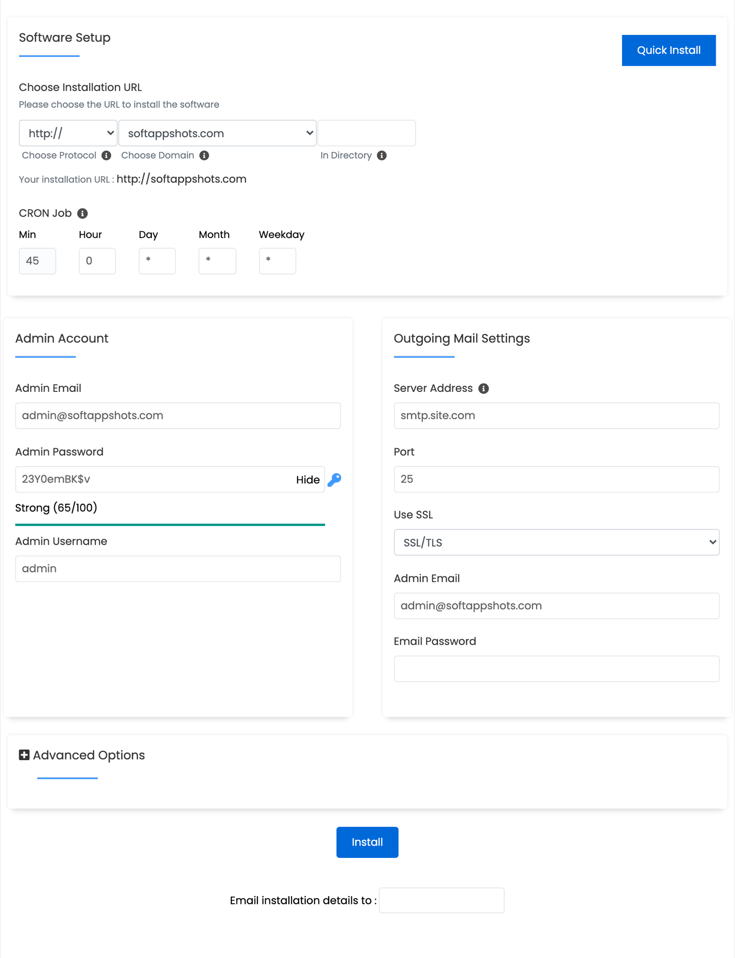
Task: Open the softappshots.com domain dropdown
Action: pyautogui.click(x=217, y=133)
